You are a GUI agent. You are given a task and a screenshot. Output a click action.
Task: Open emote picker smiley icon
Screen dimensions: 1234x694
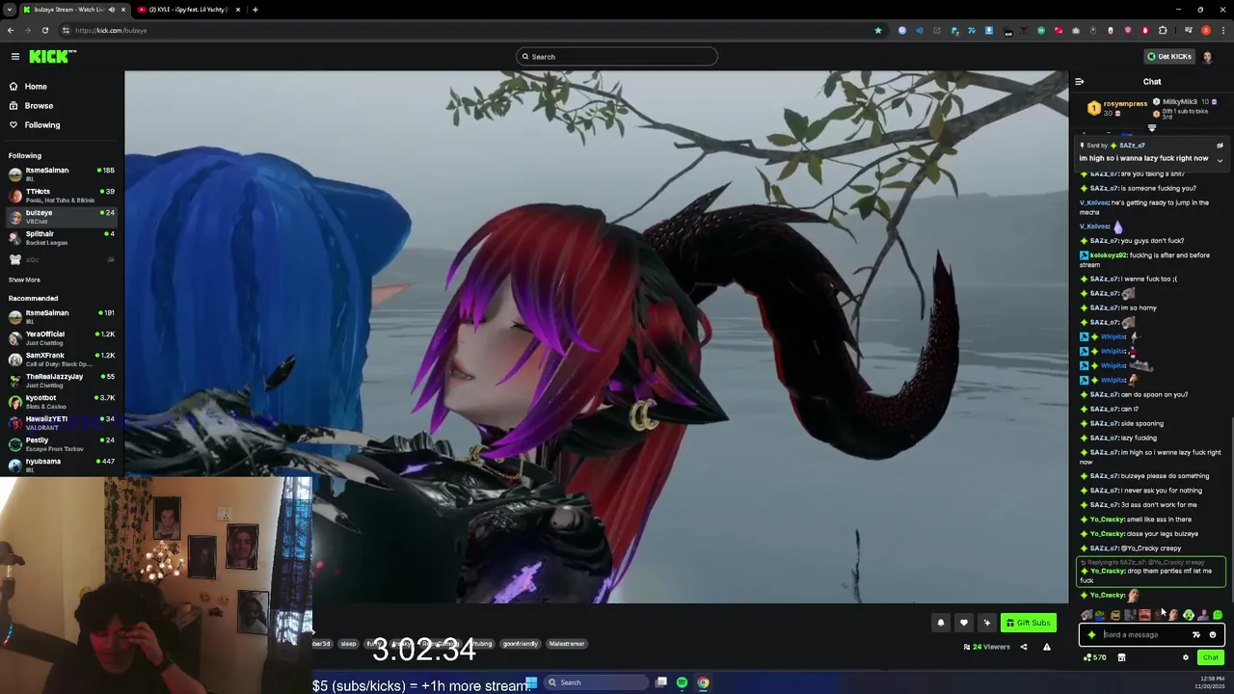[x=1213, y=635]
